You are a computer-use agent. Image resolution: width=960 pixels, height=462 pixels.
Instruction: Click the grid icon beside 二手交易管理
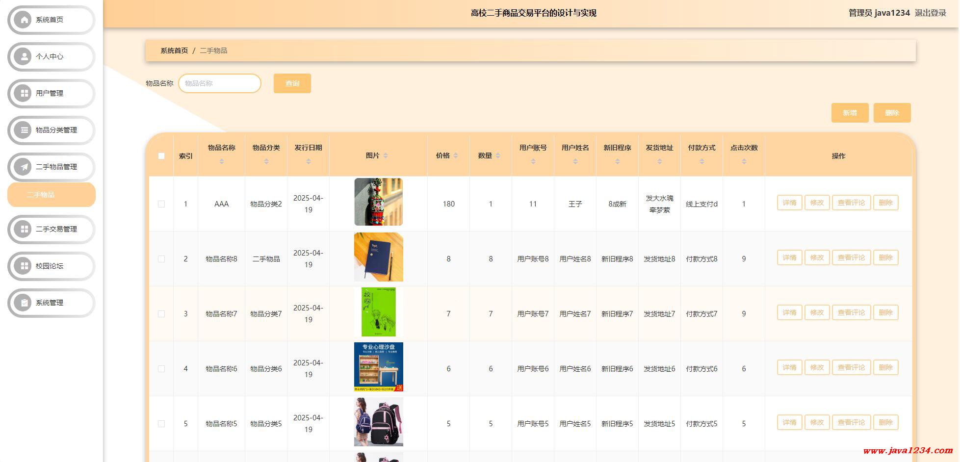24,229
